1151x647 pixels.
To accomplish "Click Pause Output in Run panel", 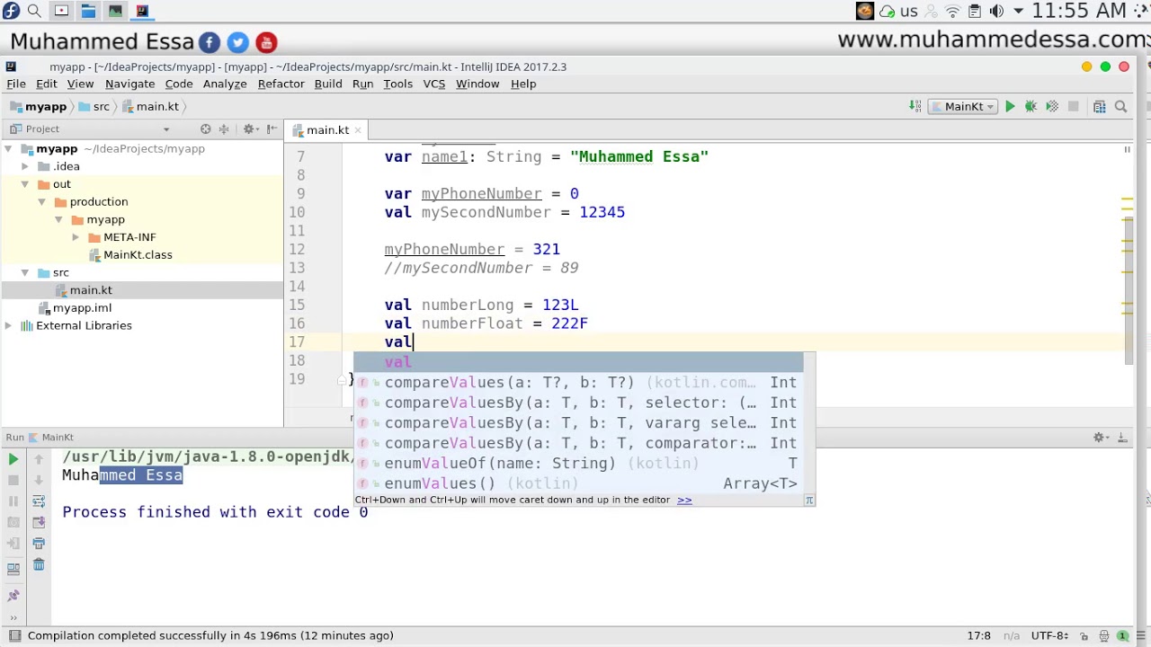I will click(x=13, y=501).
